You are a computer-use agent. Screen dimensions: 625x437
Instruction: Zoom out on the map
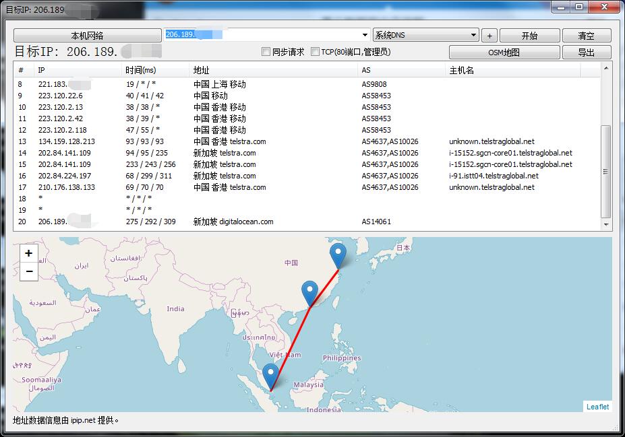pos(29,271)
